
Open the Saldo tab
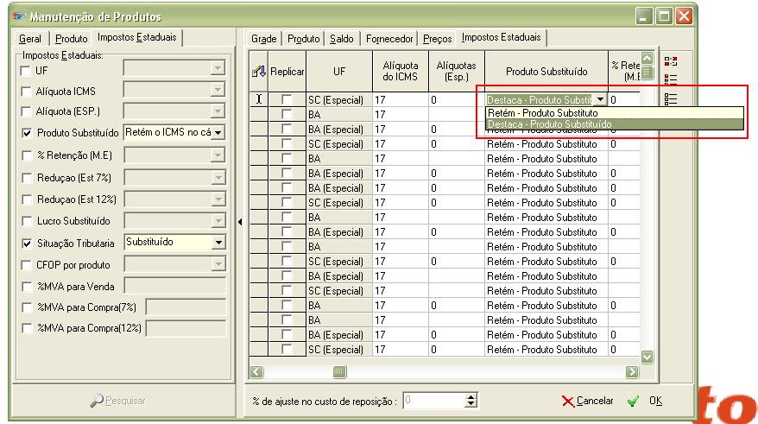(342, 39)
